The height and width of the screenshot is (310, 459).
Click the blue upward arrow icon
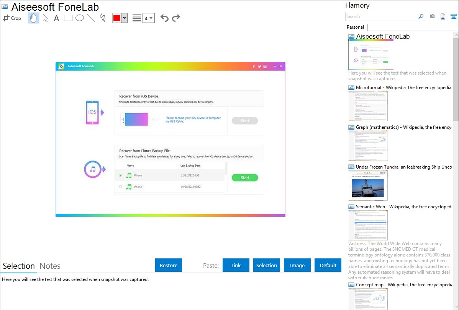pos(453,16)
